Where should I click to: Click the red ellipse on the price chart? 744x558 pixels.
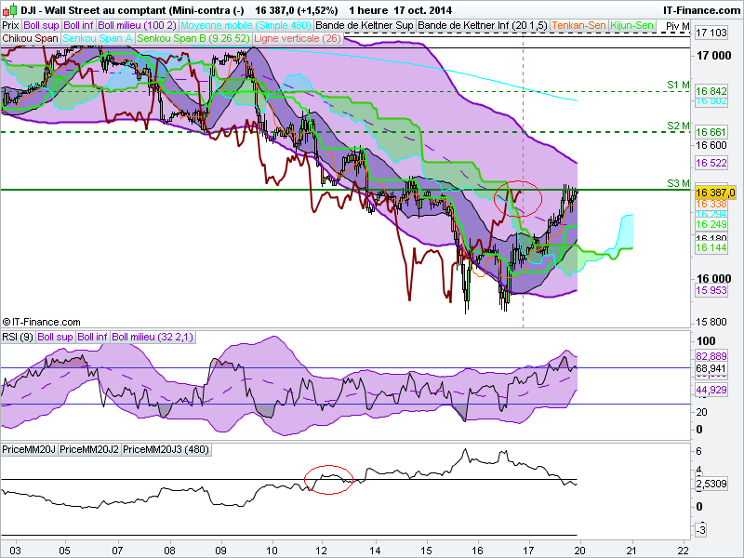click(518, 198)
